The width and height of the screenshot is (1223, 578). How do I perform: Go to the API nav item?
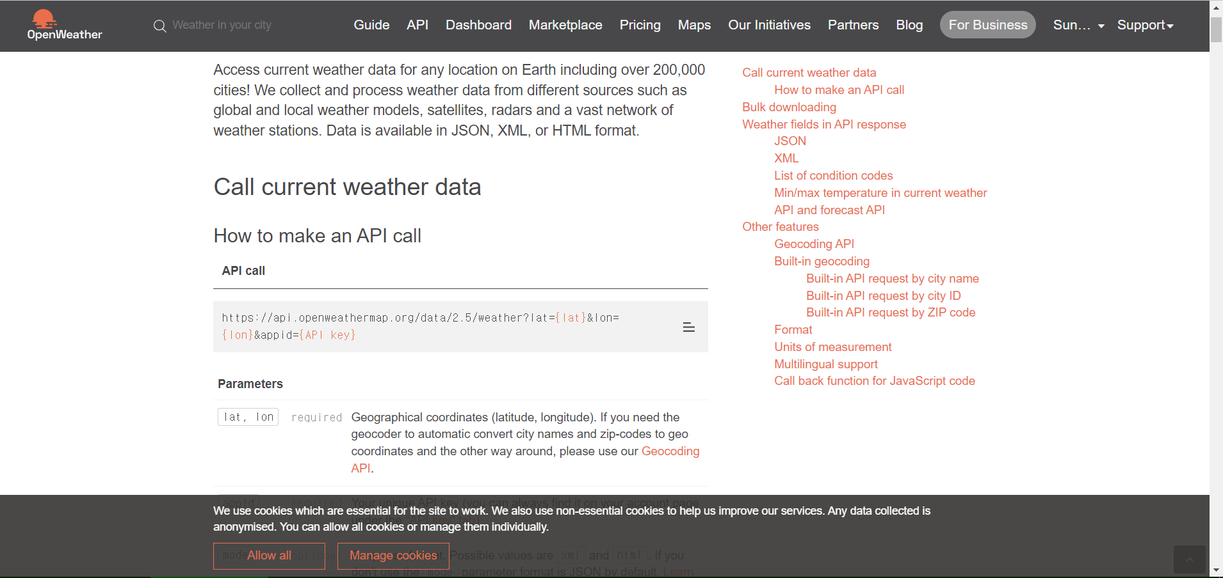417,25
